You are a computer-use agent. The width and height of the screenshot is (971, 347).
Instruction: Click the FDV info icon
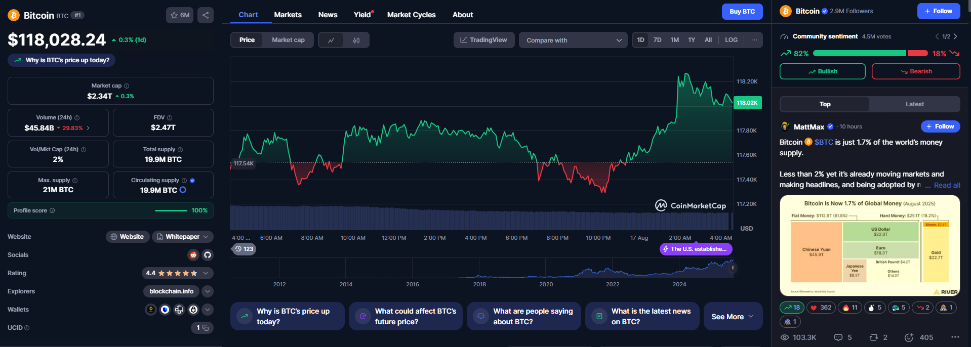(x=170, y=118)
